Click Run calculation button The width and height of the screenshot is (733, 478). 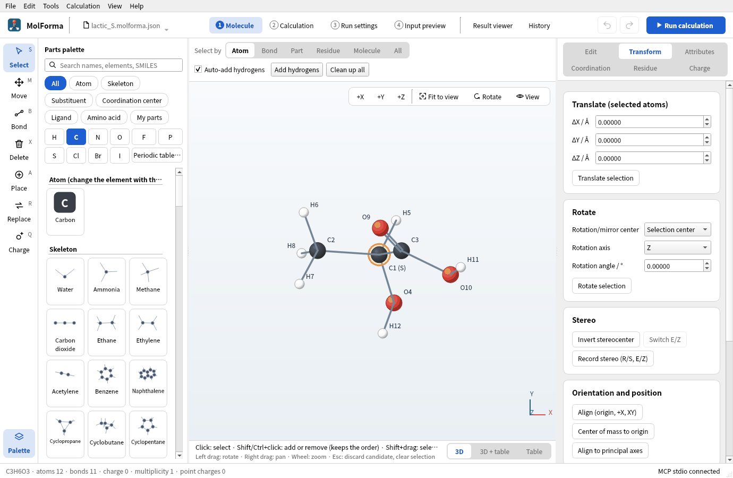(686, 25)
